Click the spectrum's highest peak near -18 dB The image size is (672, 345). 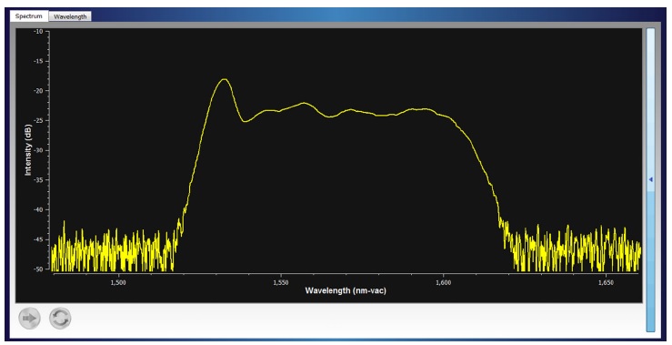pos(224,79)
